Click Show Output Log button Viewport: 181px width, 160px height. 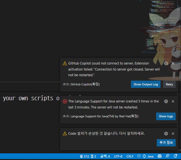[x=146, y=84]
